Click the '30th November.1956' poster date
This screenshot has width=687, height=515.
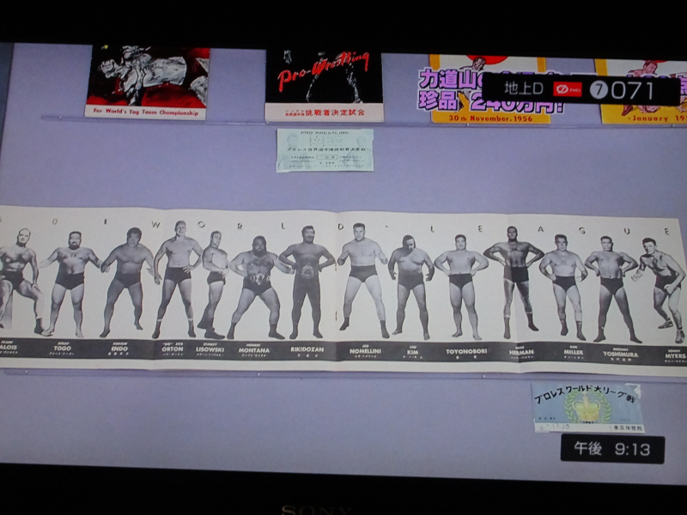490,118
